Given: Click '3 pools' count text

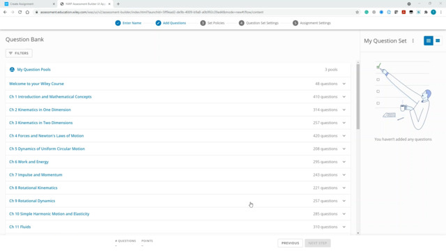Looking at the screenshot, I should [331, 70].
